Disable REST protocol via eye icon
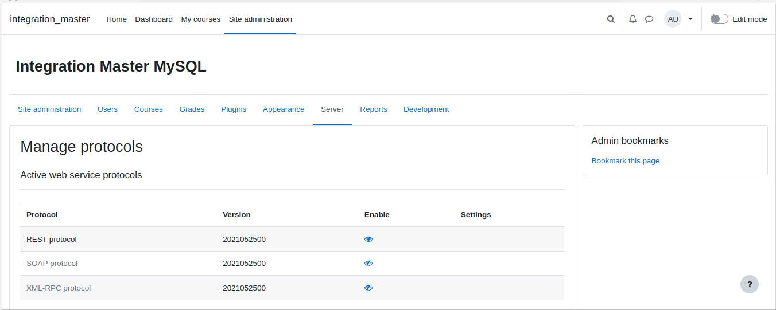 tap(368, 239)
